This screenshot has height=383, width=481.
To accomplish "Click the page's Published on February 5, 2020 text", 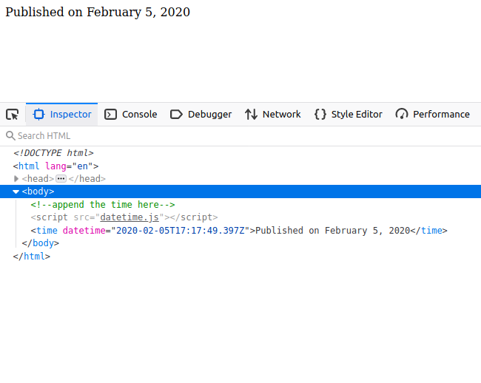I will pos(98,13).
